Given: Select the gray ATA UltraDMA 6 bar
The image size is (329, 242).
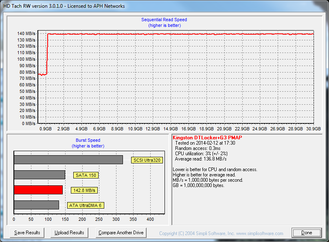Looking at the screenshot, I should [36, 205].
